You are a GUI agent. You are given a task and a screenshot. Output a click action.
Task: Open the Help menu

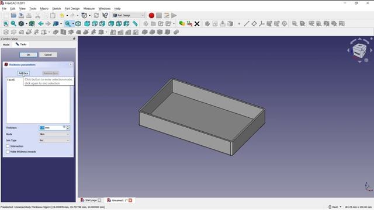click(x=117, y=9)
